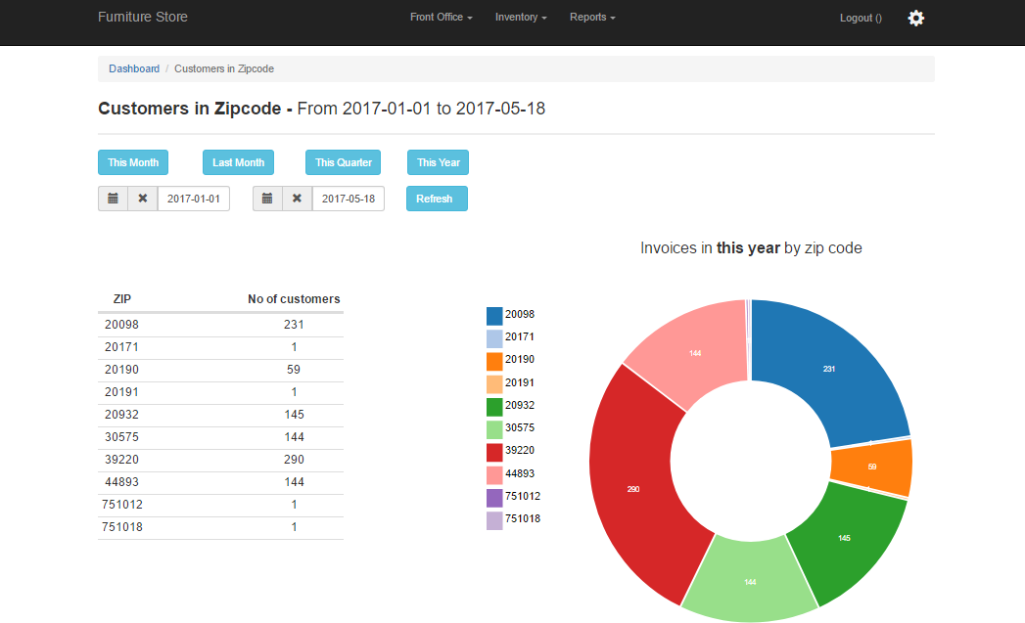The height and width of the screenshot is (623, 1025).
Task: Apply the This Year filter
Action: tap(439, 162)
